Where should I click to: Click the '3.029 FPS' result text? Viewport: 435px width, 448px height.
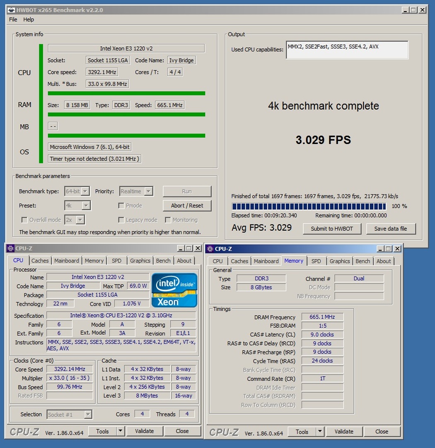point(323,140)
